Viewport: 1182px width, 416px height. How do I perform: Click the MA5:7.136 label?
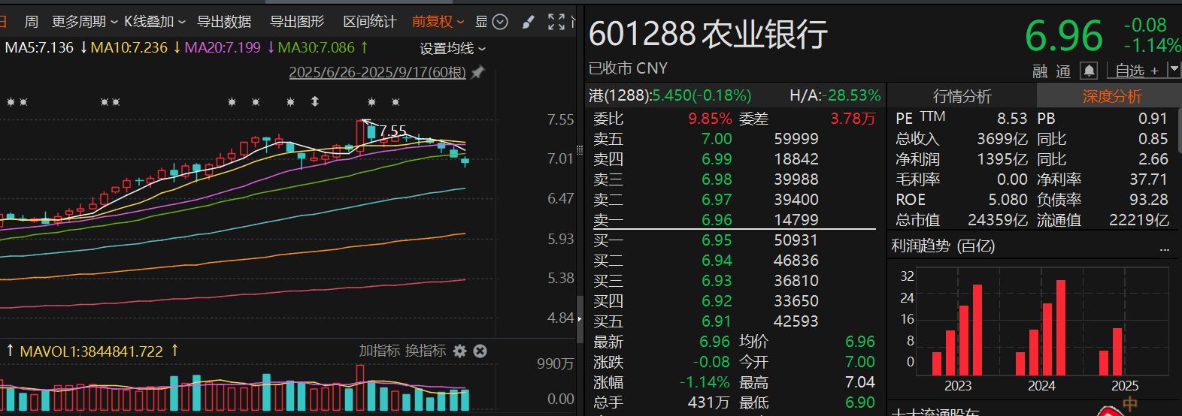coord(39,47)
